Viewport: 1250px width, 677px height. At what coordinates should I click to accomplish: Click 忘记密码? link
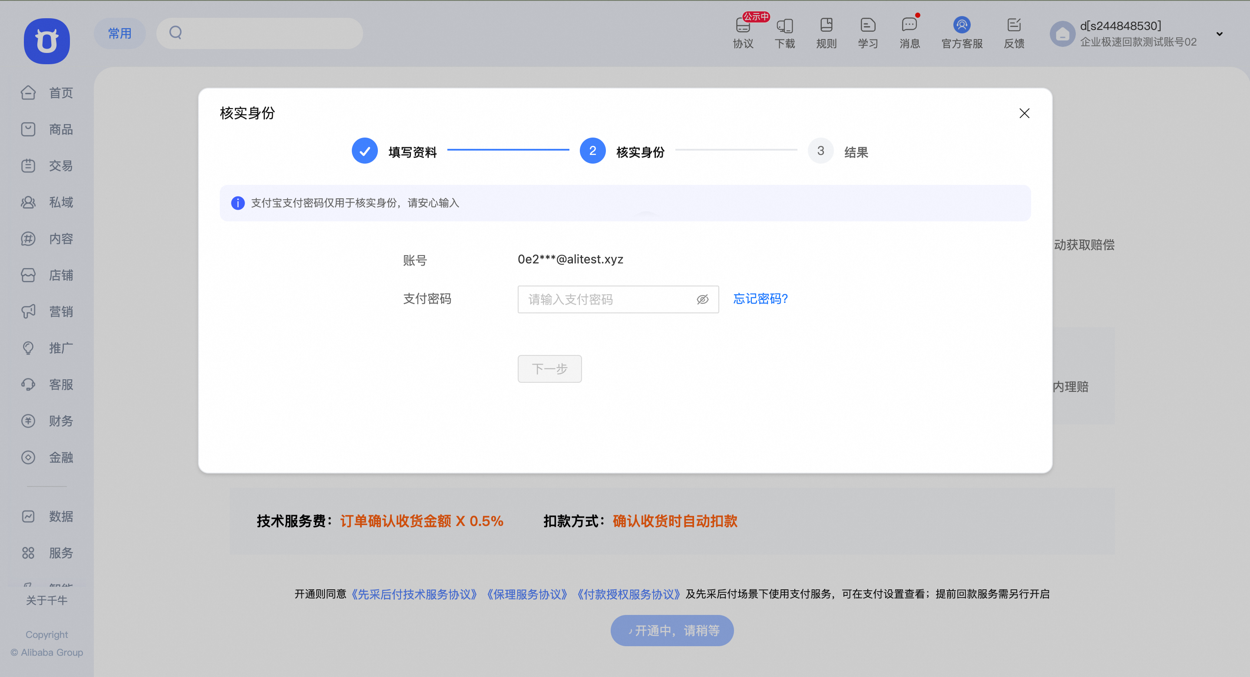tap(761, 299)
